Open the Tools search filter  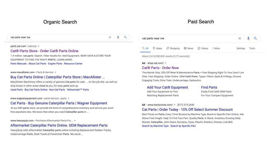[252, 48]
